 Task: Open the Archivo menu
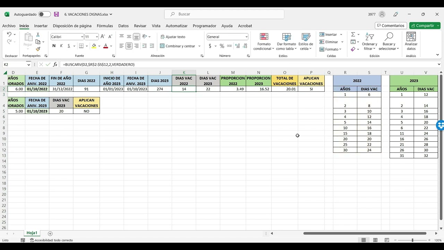point(9,26)
